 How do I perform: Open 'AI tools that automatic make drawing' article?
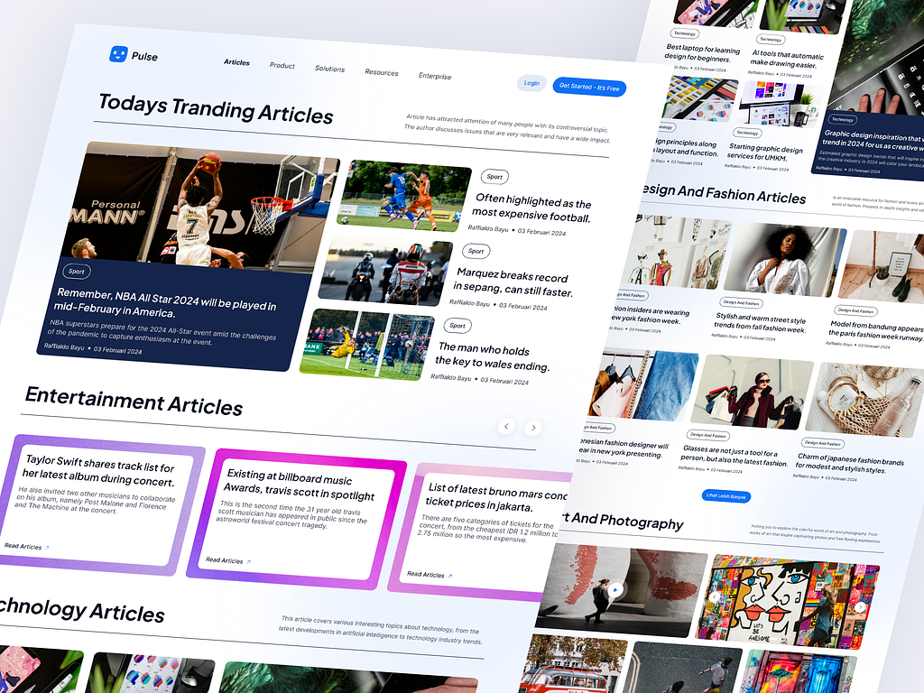coord(787,60)
